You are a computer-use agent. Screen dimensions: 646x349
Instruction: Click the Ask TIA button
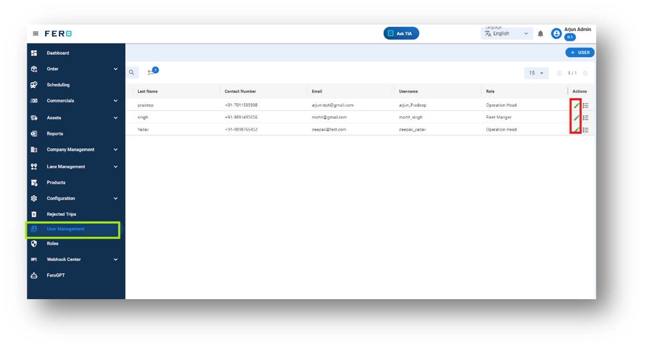401,34
